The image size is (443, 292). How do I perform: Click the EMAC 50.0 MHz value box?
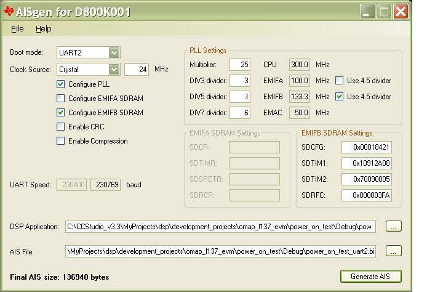(x=300, y=113)
